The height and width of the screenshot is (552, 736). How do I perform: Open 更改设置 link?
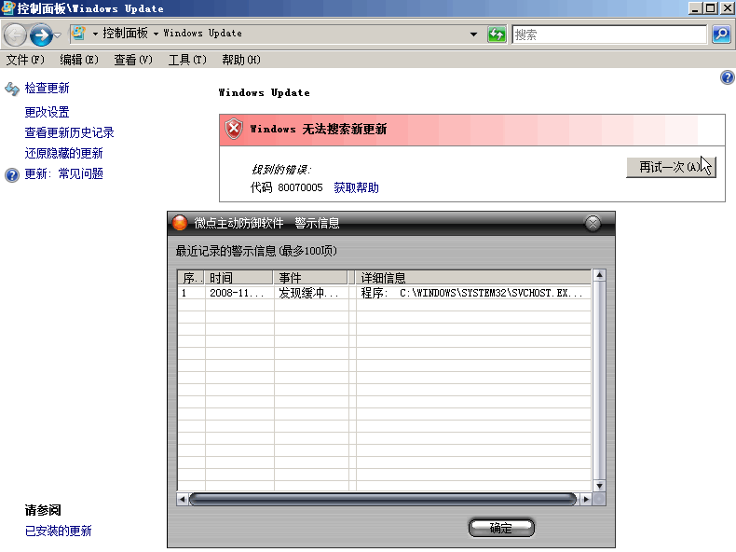pyautogui.click(x=47, y=112)
